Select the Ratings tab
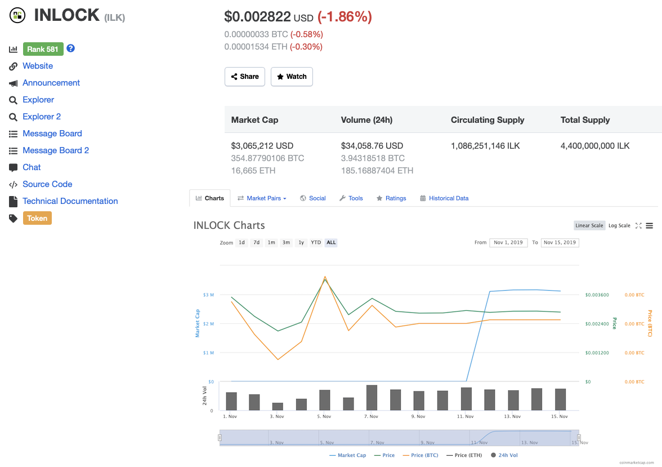The width and height of the screenshot is (662, 467). pyautogui.click(x=391, y=198)
